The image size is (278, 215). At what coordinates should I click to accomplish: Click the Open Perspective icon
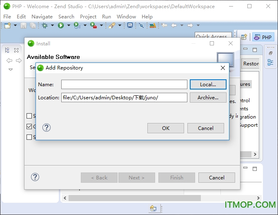[244, 37]
